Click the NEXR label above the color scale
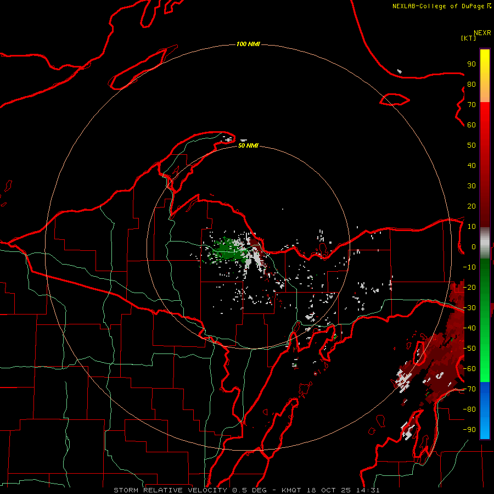This screenshot has width=494, height=494. pyautogui.click(x=482, y=32)
